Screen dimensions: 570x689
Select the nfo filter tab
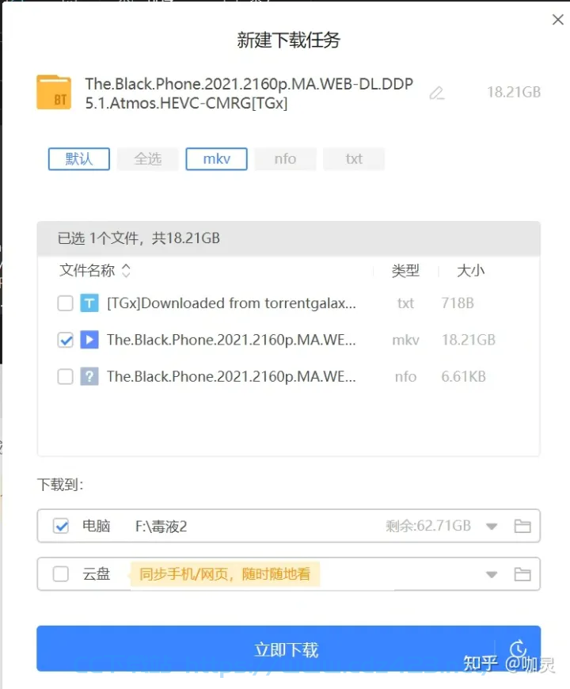(286, 158)
